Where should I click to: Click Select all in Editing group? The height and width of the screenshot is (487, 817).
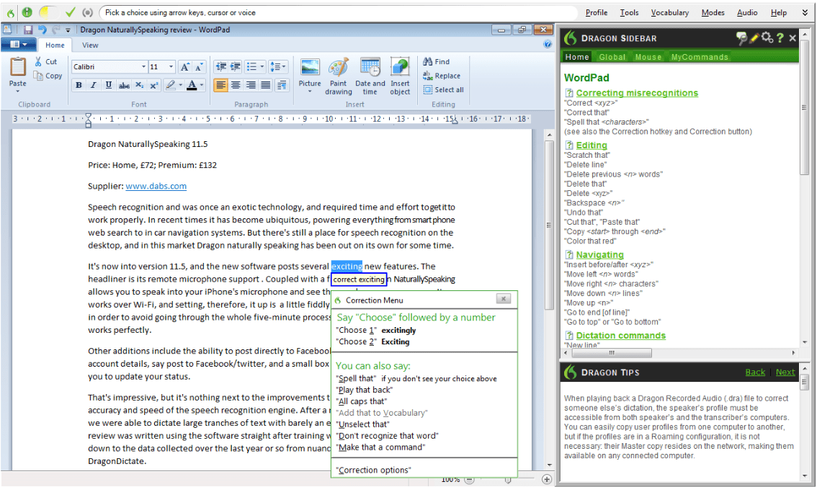443,89
